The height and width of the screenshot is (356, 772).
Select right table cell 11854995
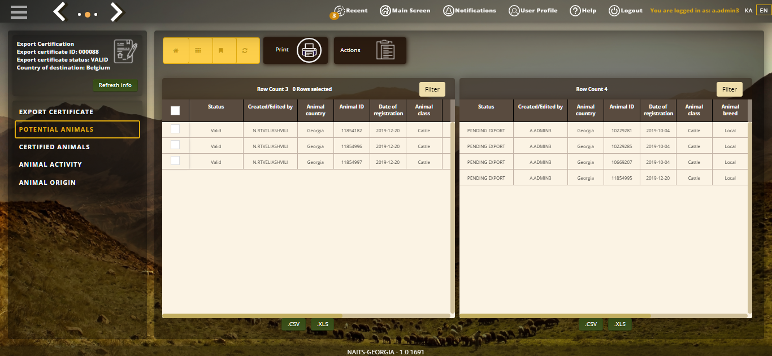coord(622,178)
